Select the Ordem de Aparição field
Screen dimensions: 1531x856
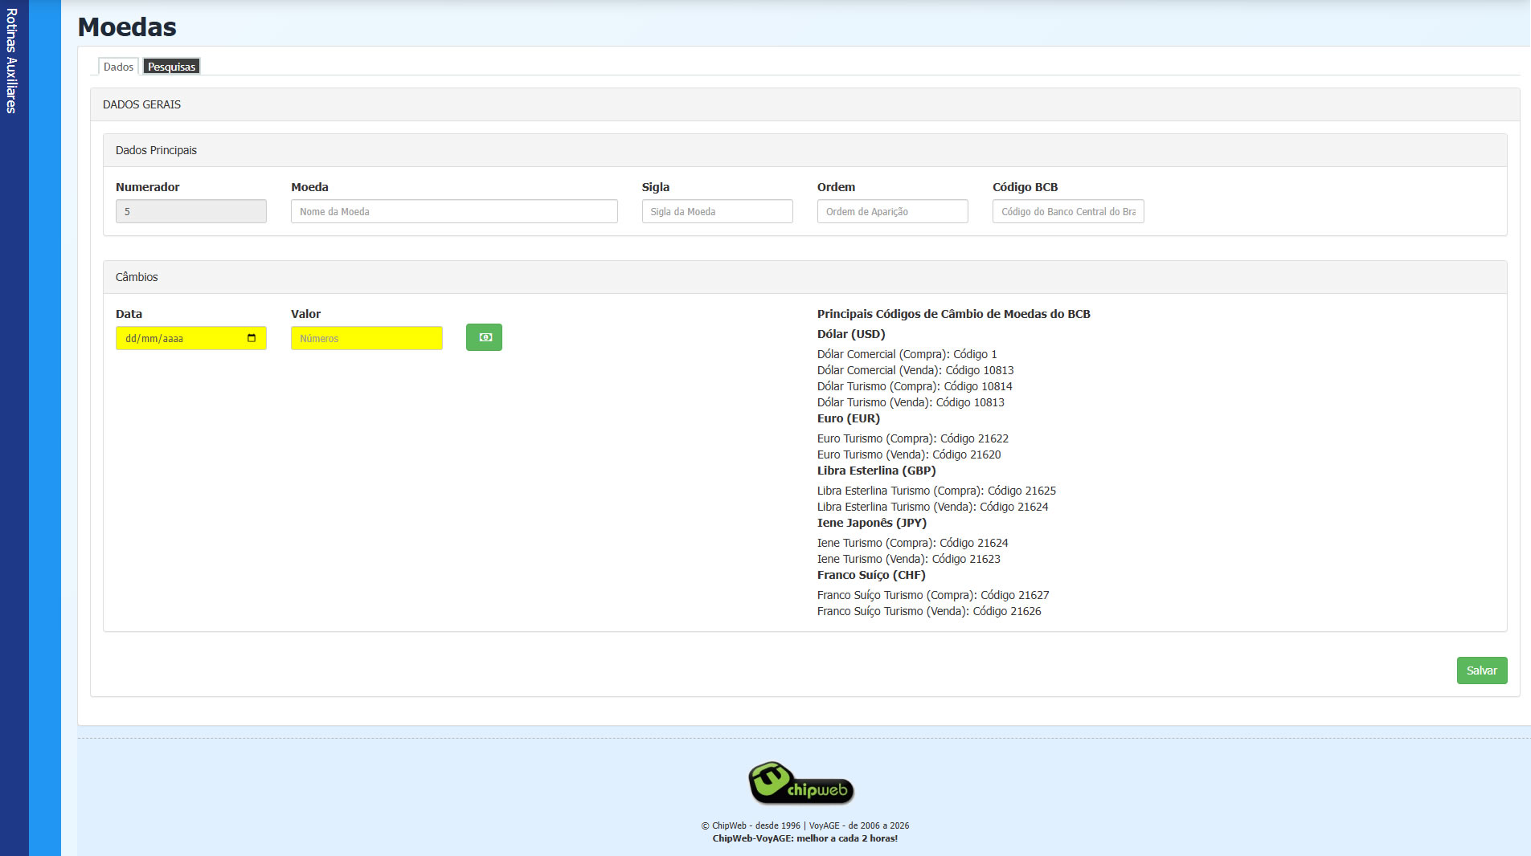click(x=891, y=211)
